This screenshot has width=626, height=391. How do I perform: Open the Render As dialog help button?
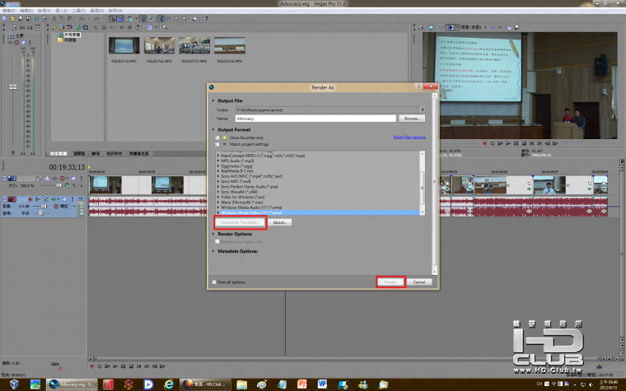[x=418, y=86]
